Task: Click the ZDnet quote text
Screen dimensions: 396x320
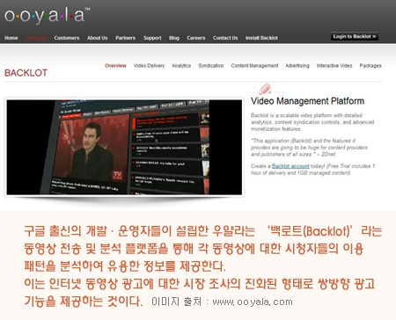Action: click(309, 148)
